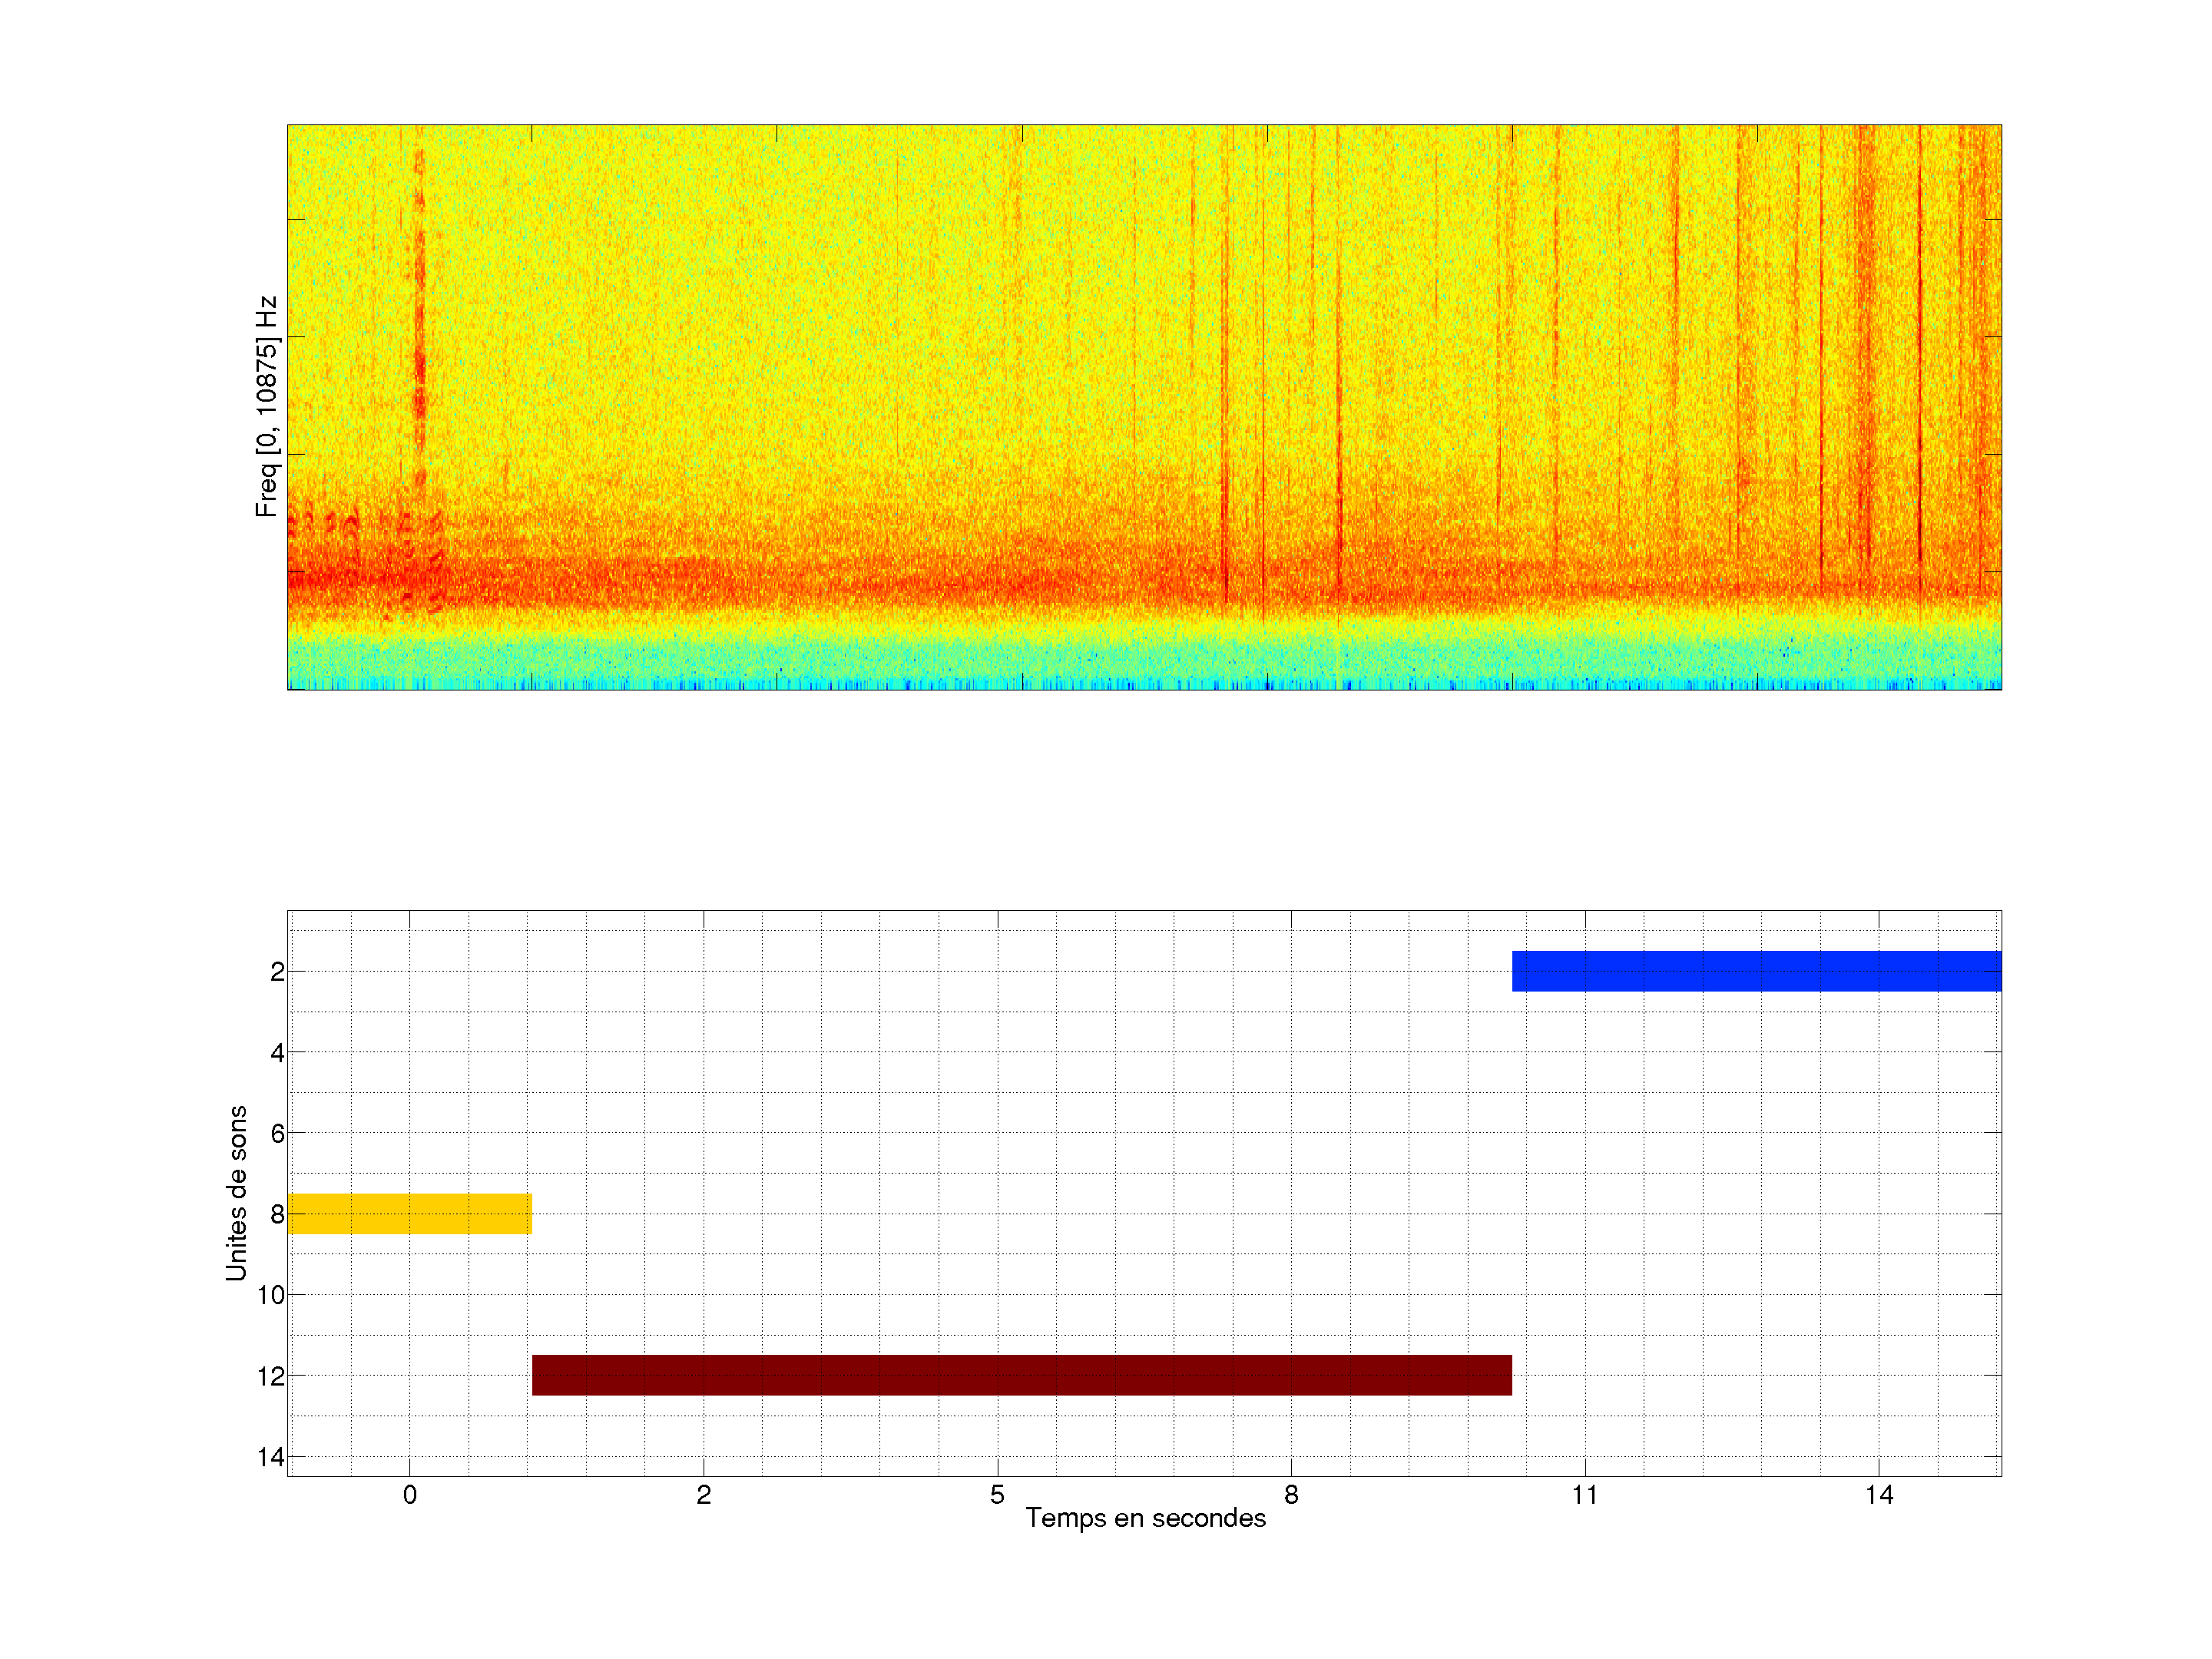The image size is (2212, 1659).
Task: Click the x-axis tick label 0
Action: pos(409,1495)
